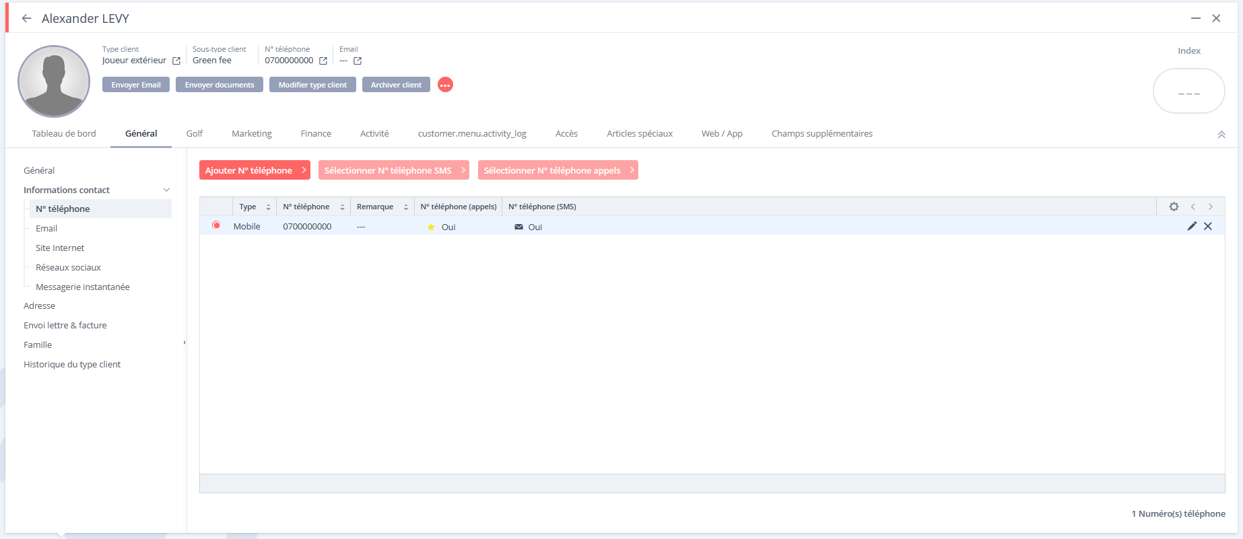Image resolution: width=1243 pixels, height=539 pixels.
Task: Open the Finance tab
Action: click(316, 134)
